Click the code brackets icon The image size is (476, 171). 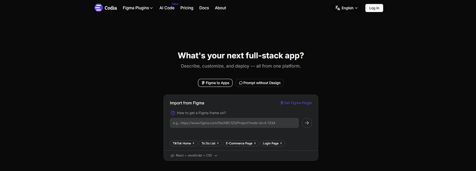[172, 156]
